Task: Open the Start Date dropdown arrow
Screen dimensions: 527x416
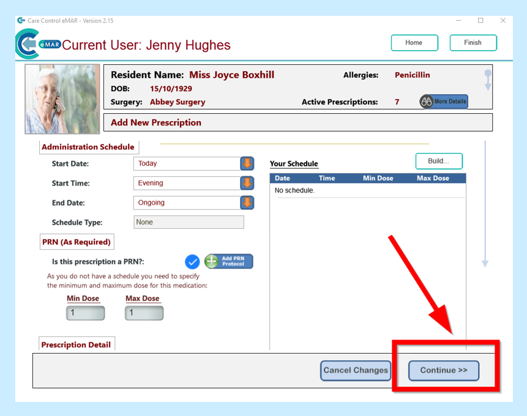Action: click(x=247, y=163)
